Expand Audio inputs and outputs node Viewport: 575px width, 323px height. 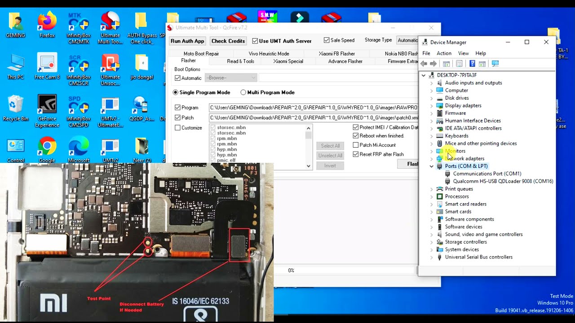pyautogui.click(x=432, y=83)
